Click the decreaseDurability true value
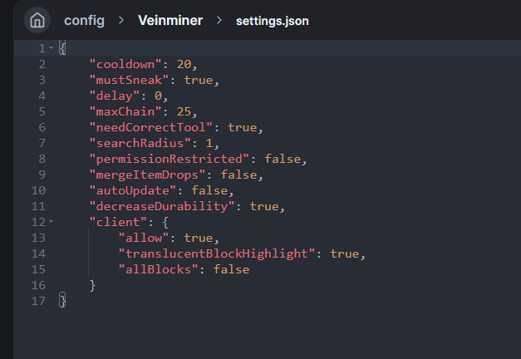 click(x=264, y=206)
